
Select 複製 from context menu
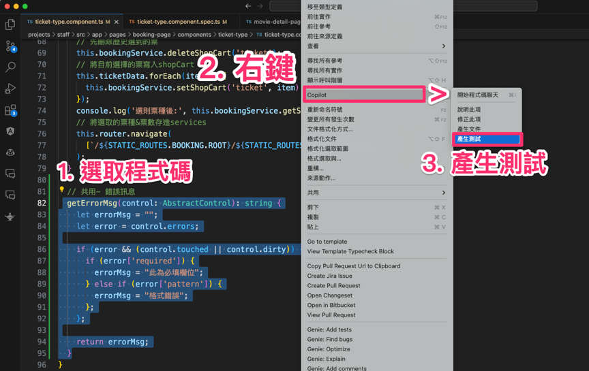pyautogui.click(x=377, y=217)
